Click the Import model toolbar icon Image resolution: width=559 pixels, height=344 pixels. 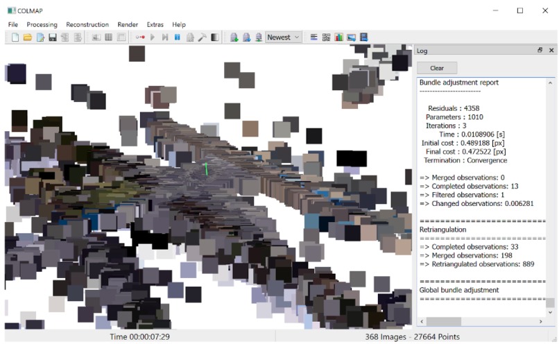[x=65, y=37]
